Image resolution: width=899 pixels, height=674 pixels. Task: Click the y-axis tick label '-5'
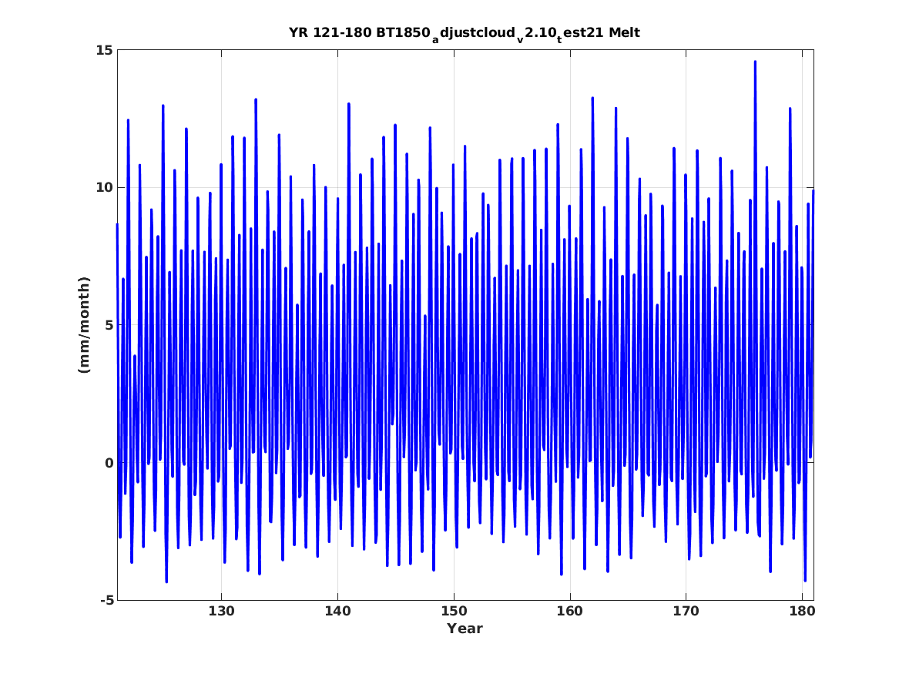click(106, 600)
